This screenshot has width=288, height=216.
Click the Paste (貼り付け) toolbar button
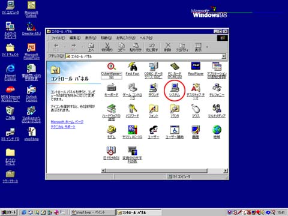(x=136, y=47)
